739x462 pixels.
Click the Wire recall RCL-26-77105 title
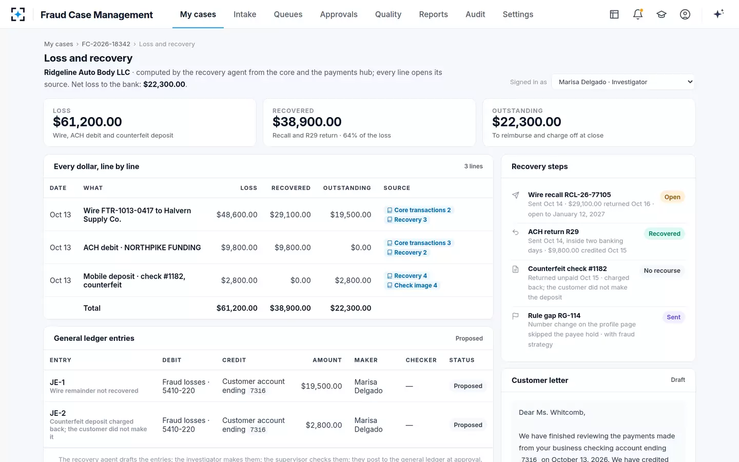pyautogui.click(x=569, y=195)
